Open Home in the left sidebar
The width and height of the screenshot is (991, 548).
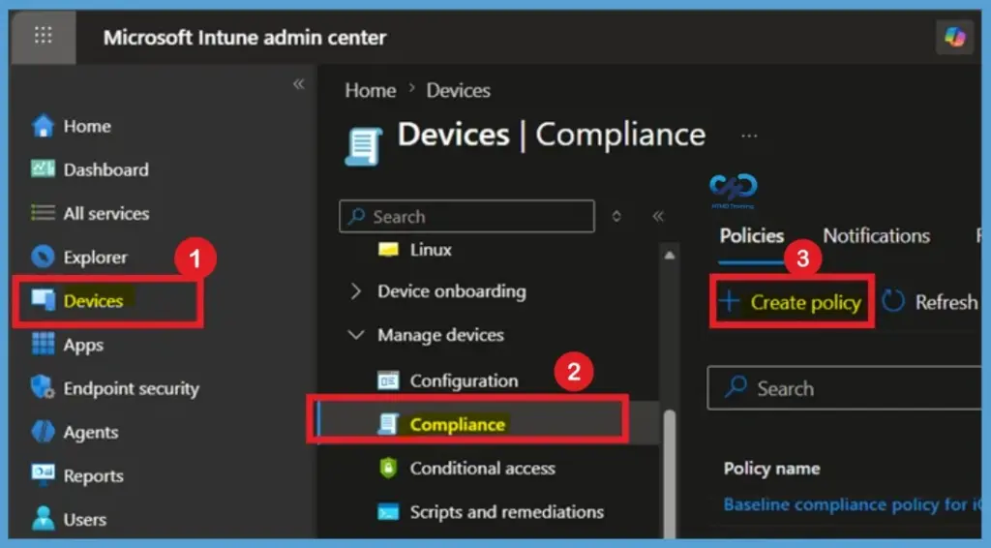pos(87,126)
